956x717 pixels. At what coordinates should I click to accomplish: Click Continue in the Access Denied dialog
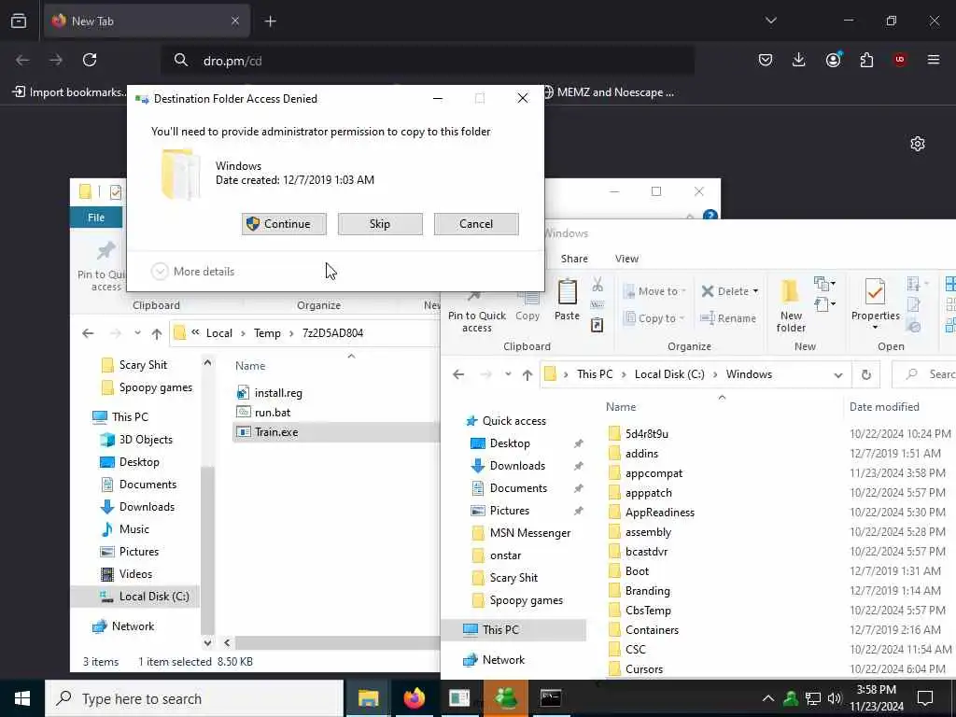(x=284, y=224)
